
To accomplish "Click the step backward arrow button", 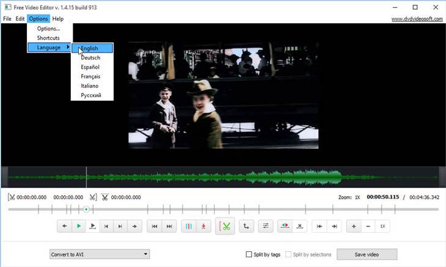I will pyautogui.click(x=65, y=226).
